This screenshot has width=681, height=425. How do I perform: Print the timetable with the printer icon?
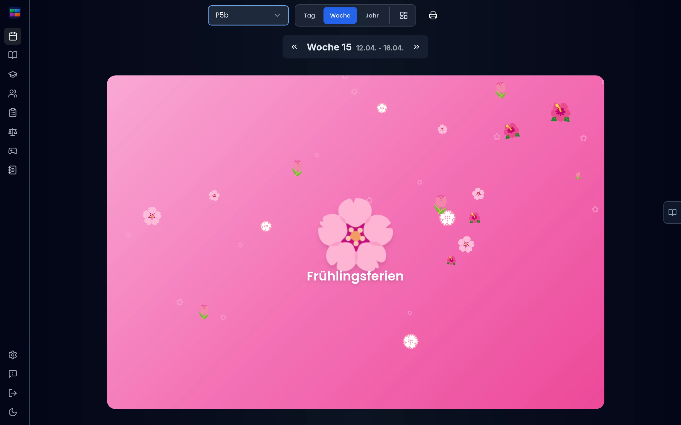click(433, 15)
